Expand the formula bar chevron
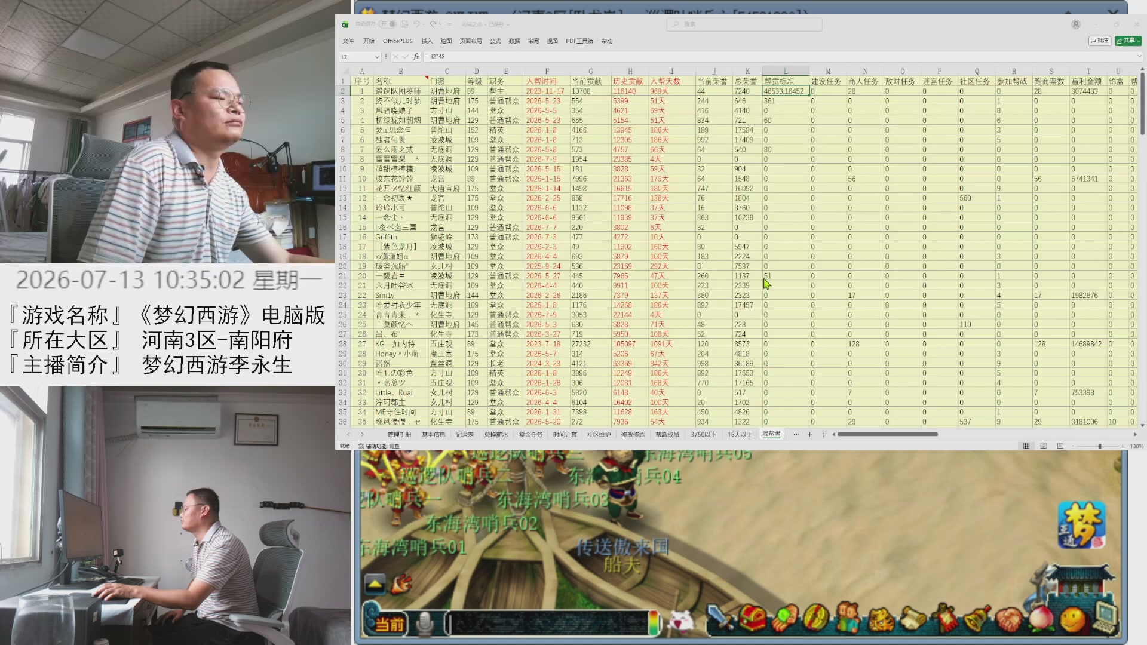The height and width of the screenshot is (645, 1147). 1139,56
